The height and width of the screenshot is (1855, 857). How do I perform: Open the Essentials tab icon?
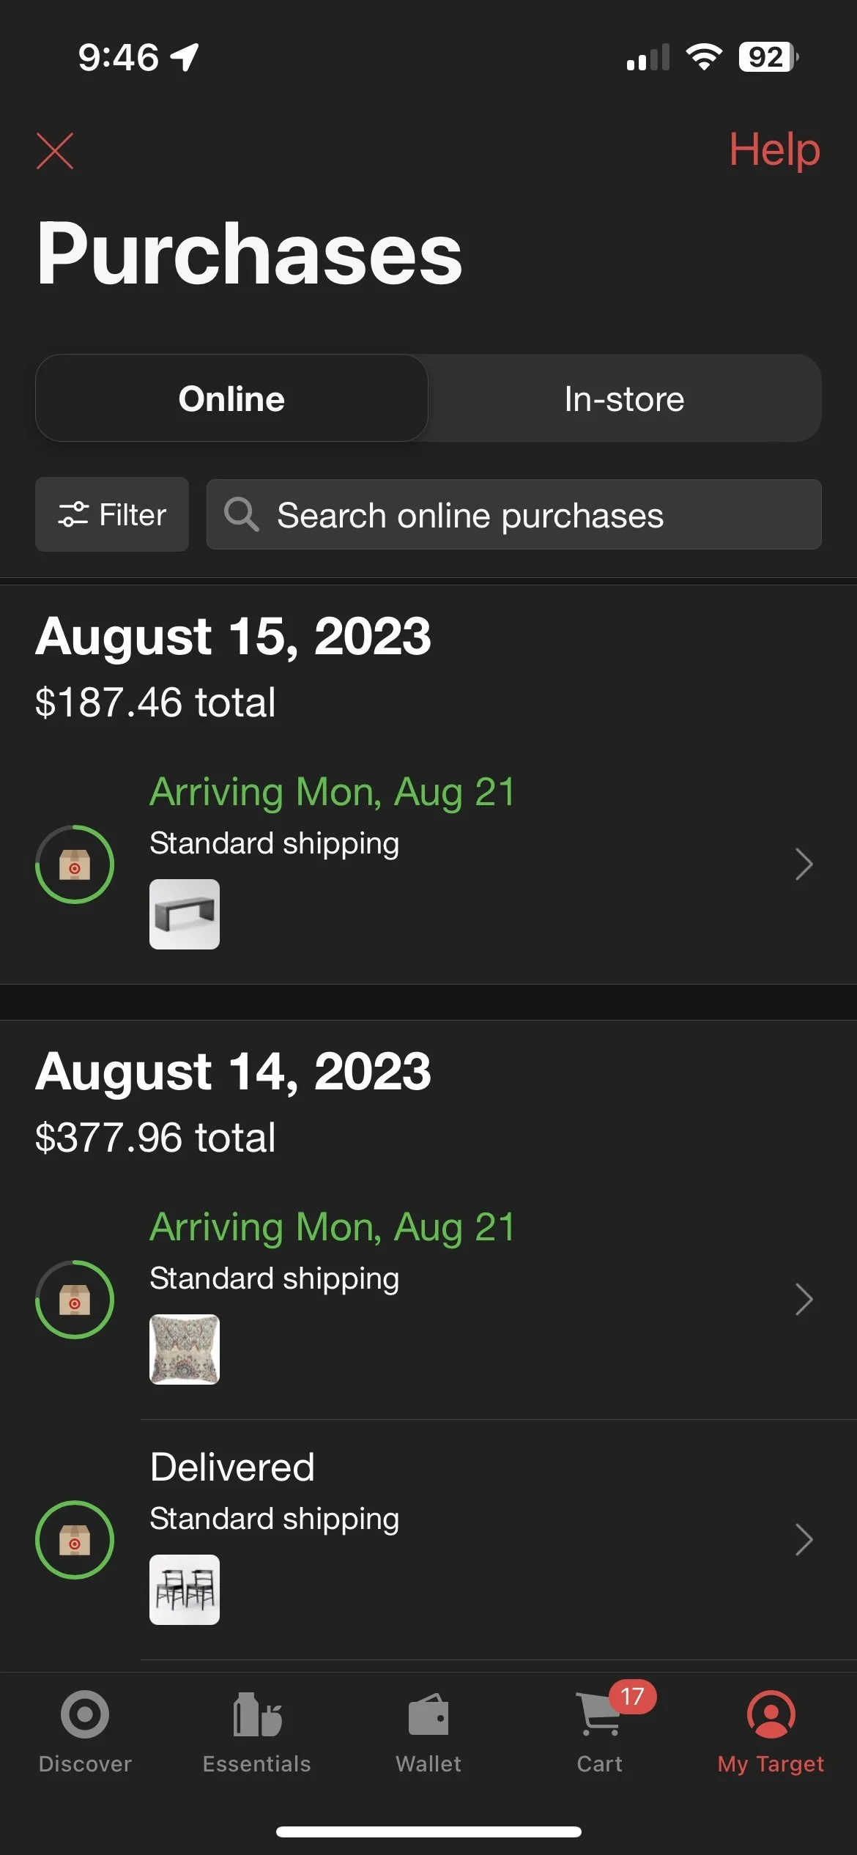coord(256,1714)
